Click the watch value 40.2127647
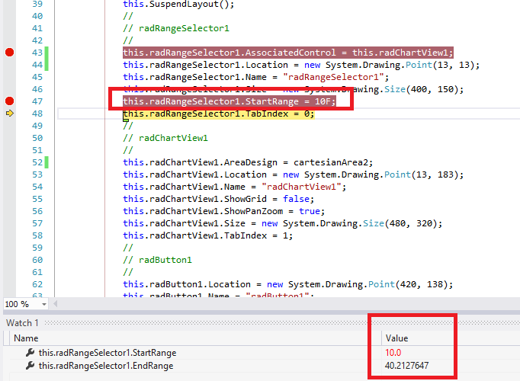The width and height of the screenshot is (520, 381). [x=406, y=366]
